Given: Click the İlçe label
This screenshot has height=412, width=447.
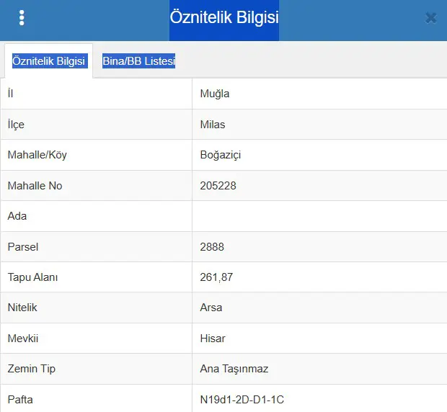Looking at the screenshot, I should pos(16,125).
